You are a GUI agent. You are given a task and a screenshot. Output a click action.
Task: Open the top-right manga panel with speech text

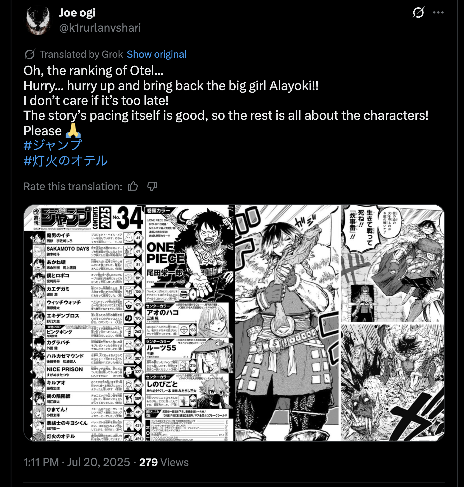tap(393, 264)
